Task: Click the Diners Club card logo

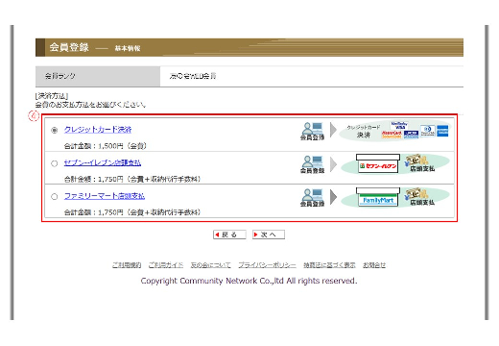Action: click(428, 131)
